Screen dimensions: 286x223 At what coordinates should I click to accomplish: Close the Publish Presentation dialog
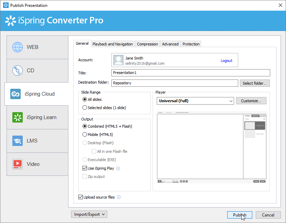point(280,5)
